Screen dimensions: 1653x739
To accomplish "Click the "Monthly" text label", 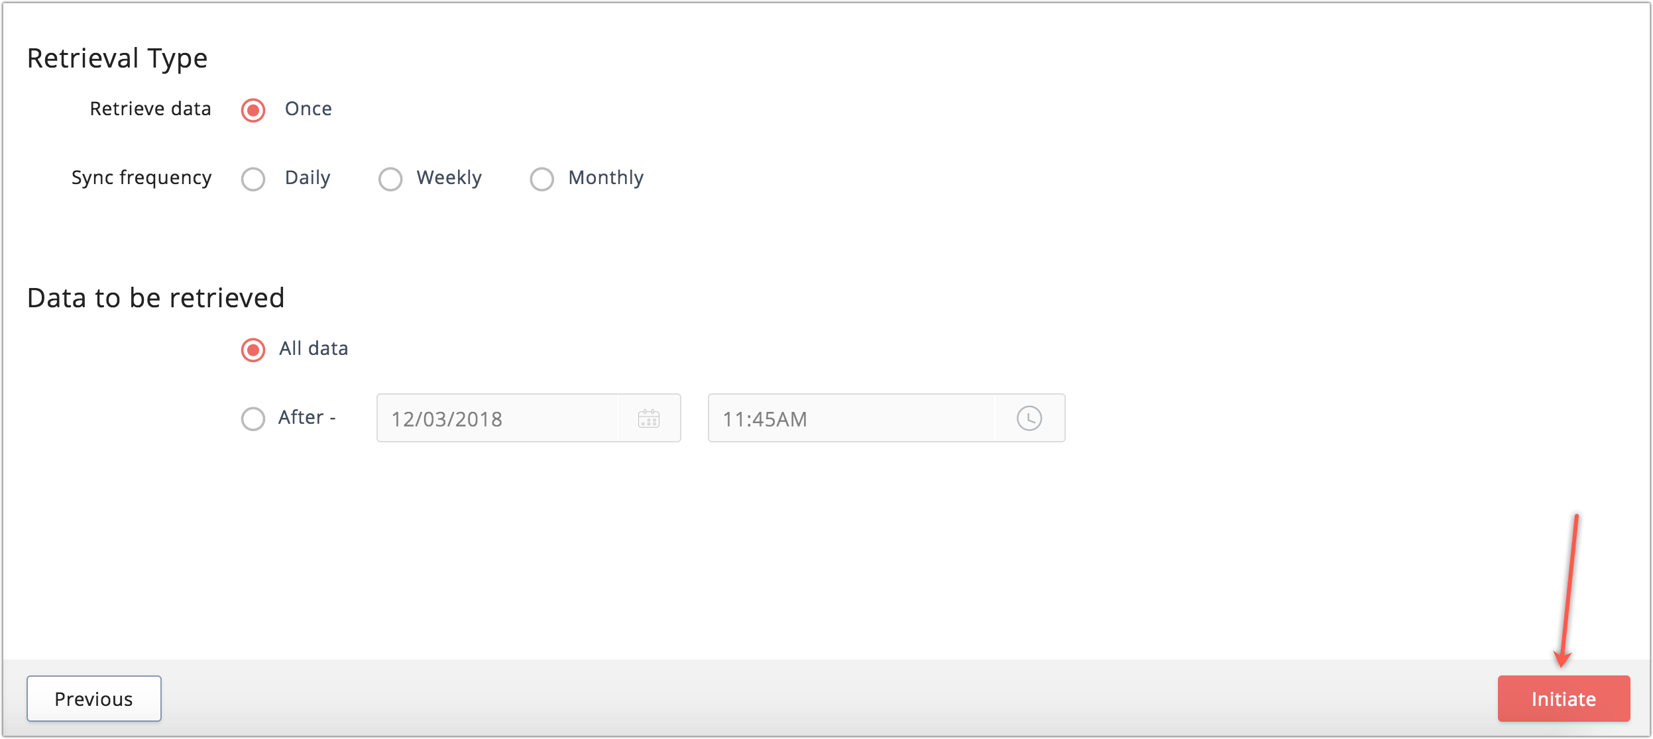I will [606, 177].
